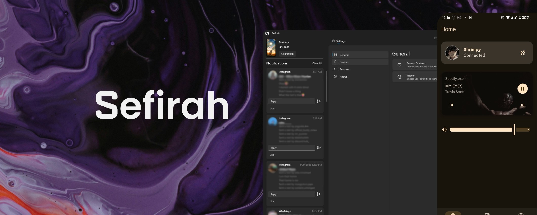Click the Reply field of the 8:21 AM Instagram notification
The height and width of the screenshot is (215, 537).
pos(292,101)
